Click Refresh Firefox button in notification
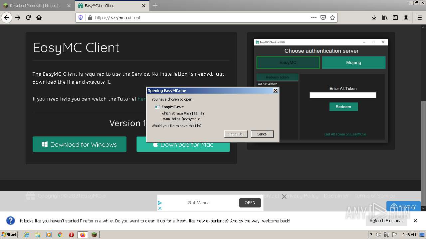Screen dimensions: 426x239 point(386,221)
